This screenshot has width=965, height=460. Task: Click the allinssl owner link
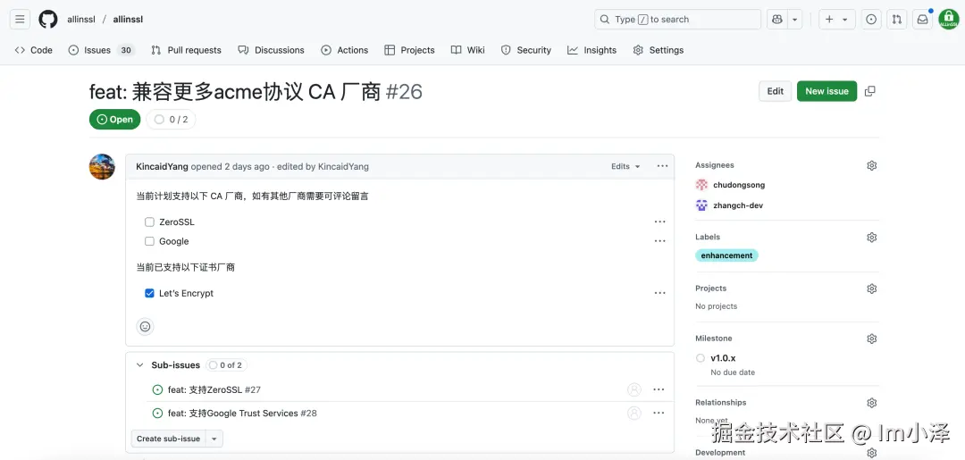tap(80, 19)
